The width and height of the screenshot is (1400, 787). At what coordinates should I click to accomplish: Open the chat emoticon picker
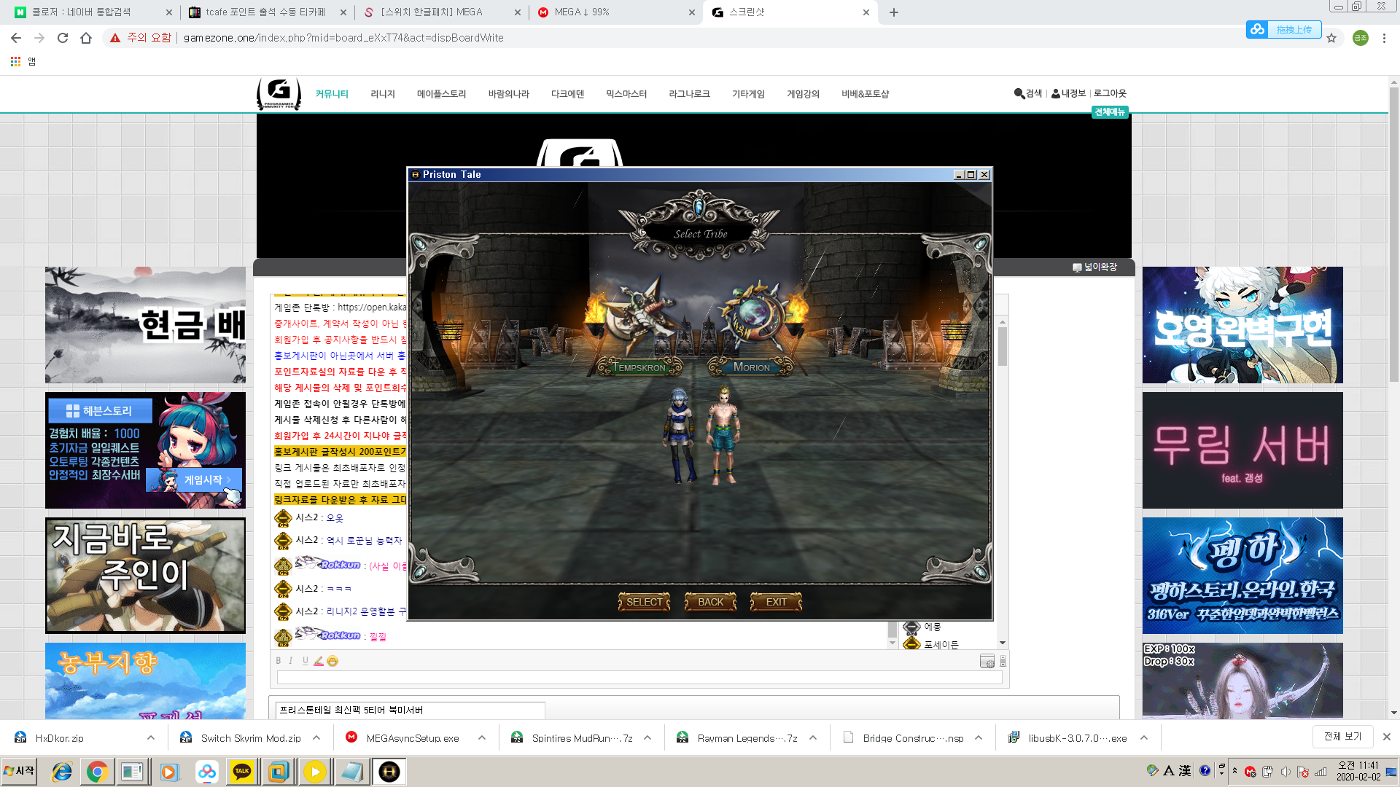pyautogui.click(x=332, y=661)
